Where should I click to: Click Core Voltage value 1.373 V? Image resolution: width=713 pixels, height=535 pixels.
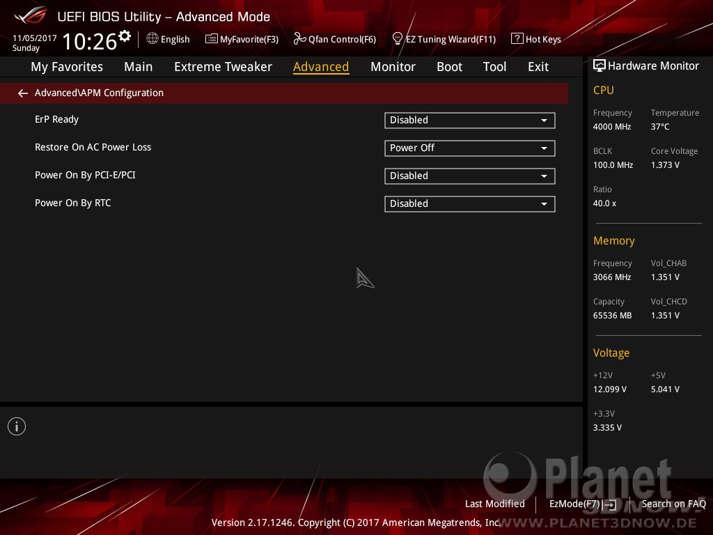click(665, 164)
